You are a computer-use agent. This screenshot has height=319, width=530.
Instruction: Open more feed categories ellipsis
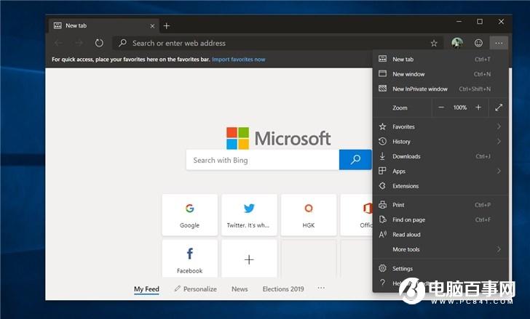(321, 288)
